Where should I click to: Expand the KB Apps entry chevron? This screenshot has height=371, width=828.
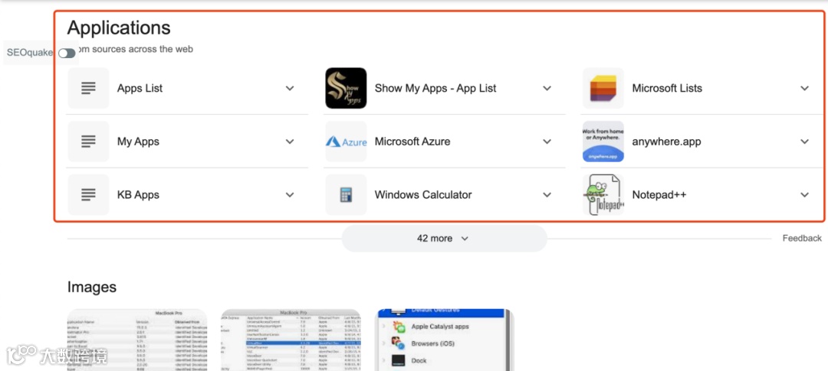[x=290, y=194]
